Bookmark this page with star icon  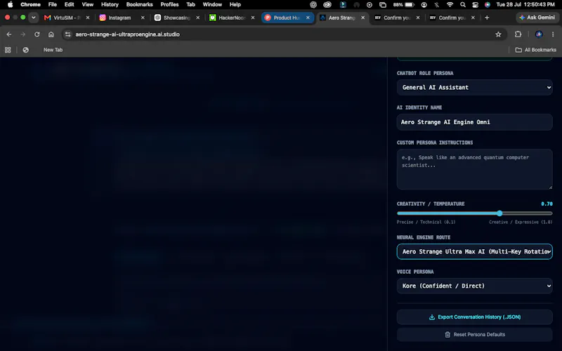coord(498,34)
